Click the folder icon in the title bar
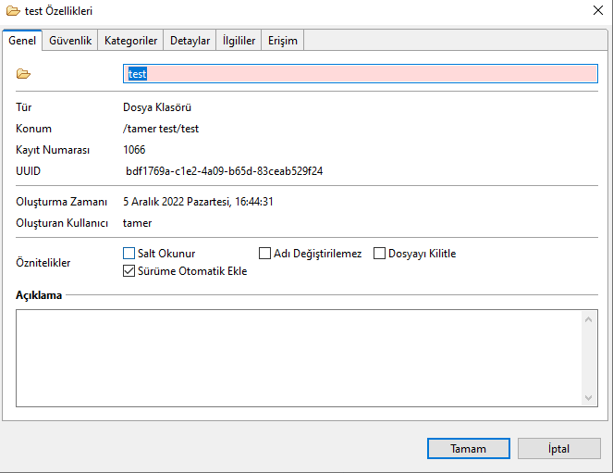This screenshot has height=473, width=613. [13, 11]
